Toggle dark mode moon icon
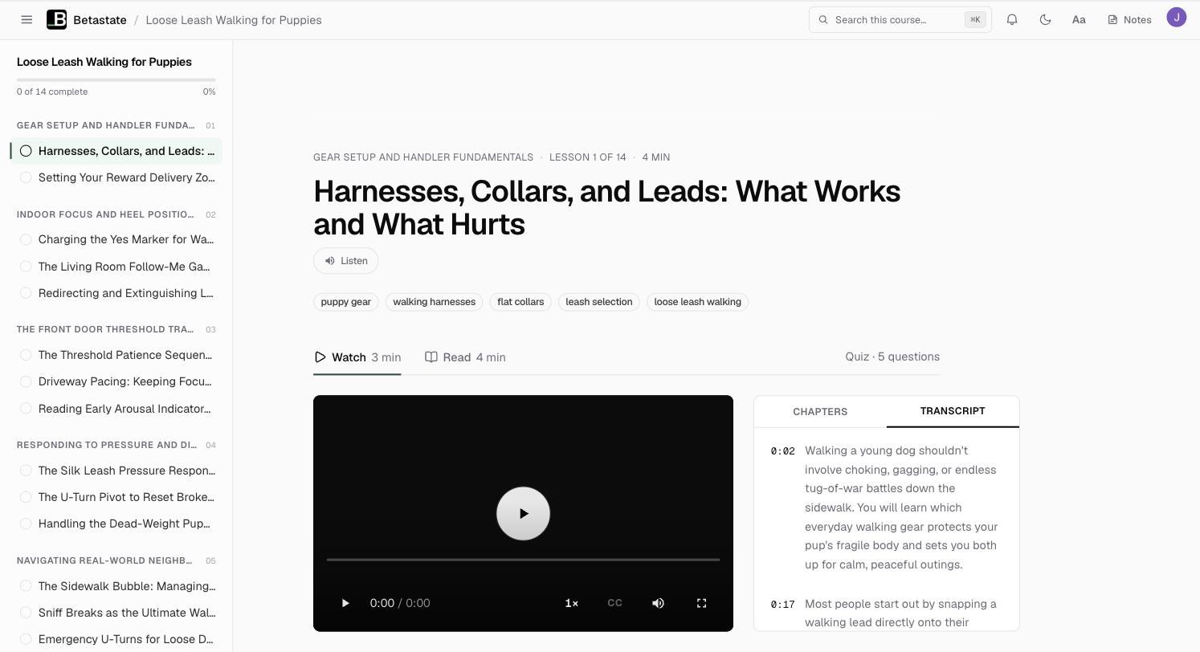This screenshot has width=1200, height=652. click(1045, 20)
